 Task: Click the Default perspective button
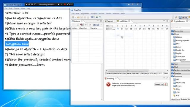pos(183,18)
